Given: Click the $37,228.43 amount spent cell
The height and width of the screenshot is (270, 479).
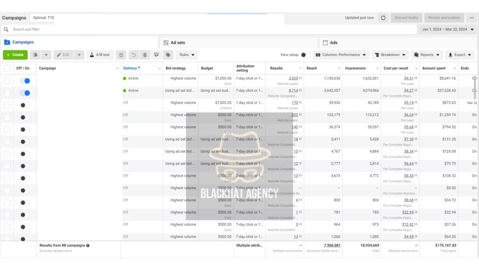Looking at the screenshot, I should 447,91.
